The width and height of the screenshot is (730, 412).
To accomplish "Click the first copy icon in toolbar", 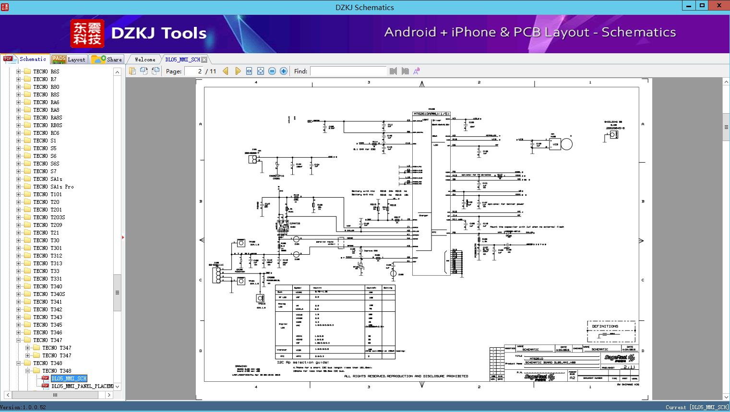I will [x=132, y=71].
